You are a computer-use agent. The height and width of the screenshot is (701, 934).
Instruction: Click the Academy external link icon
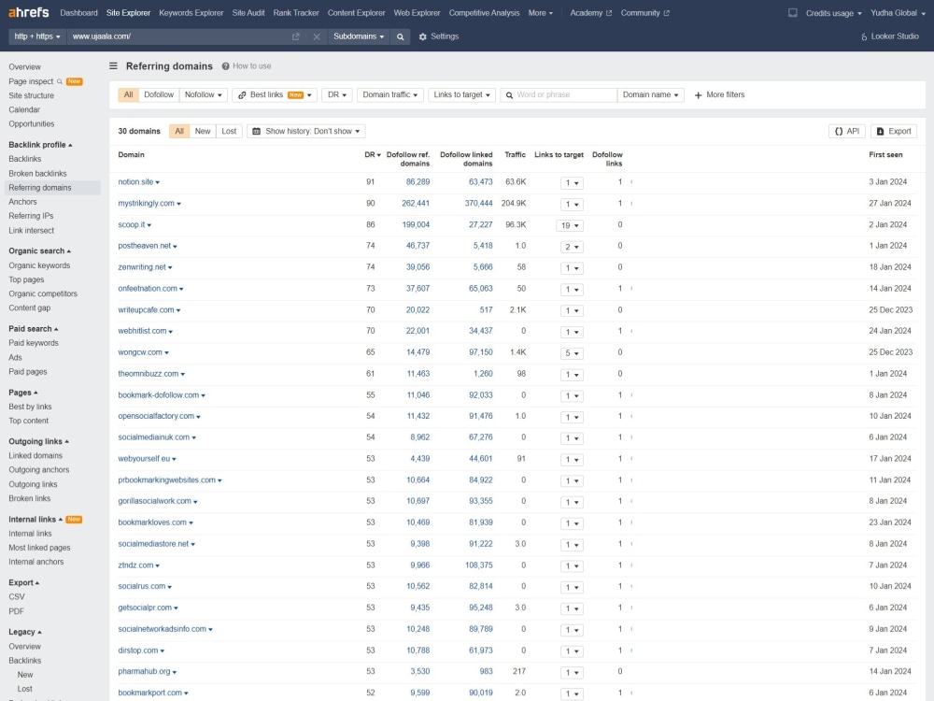(x=609, y=13)
